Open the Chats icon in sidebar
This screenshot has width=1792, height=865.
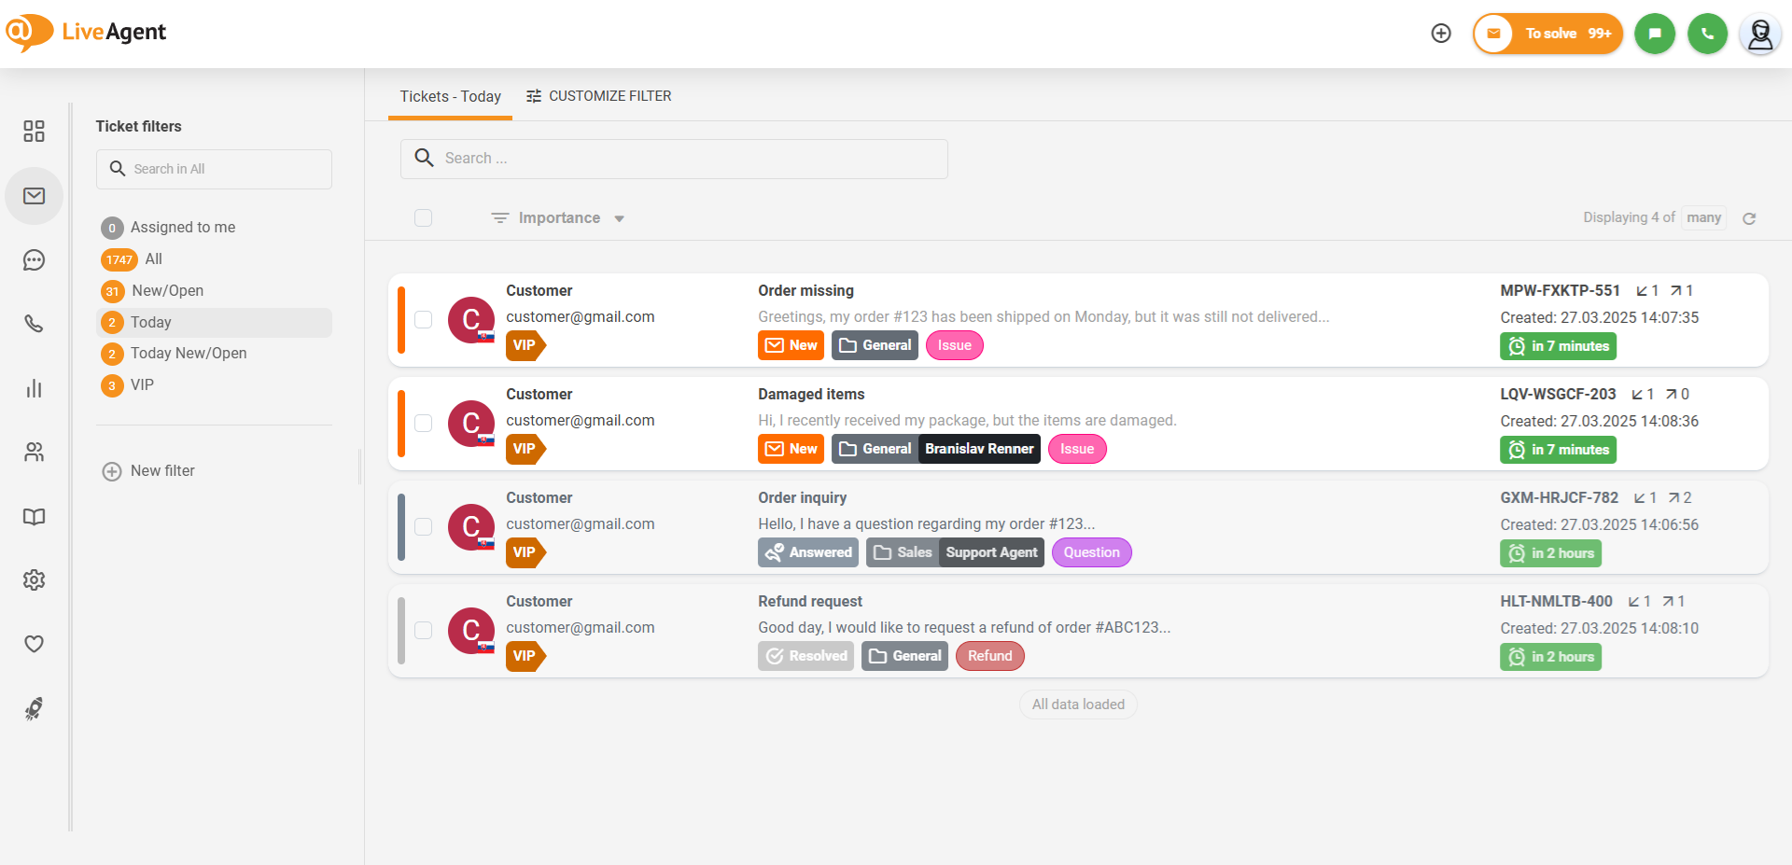(x=35, y=260)
